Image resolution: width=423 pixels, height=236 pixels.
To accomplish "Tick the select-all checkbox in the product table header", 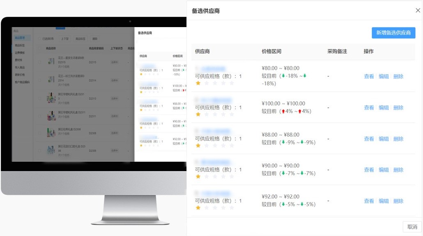I will [39, 48].
